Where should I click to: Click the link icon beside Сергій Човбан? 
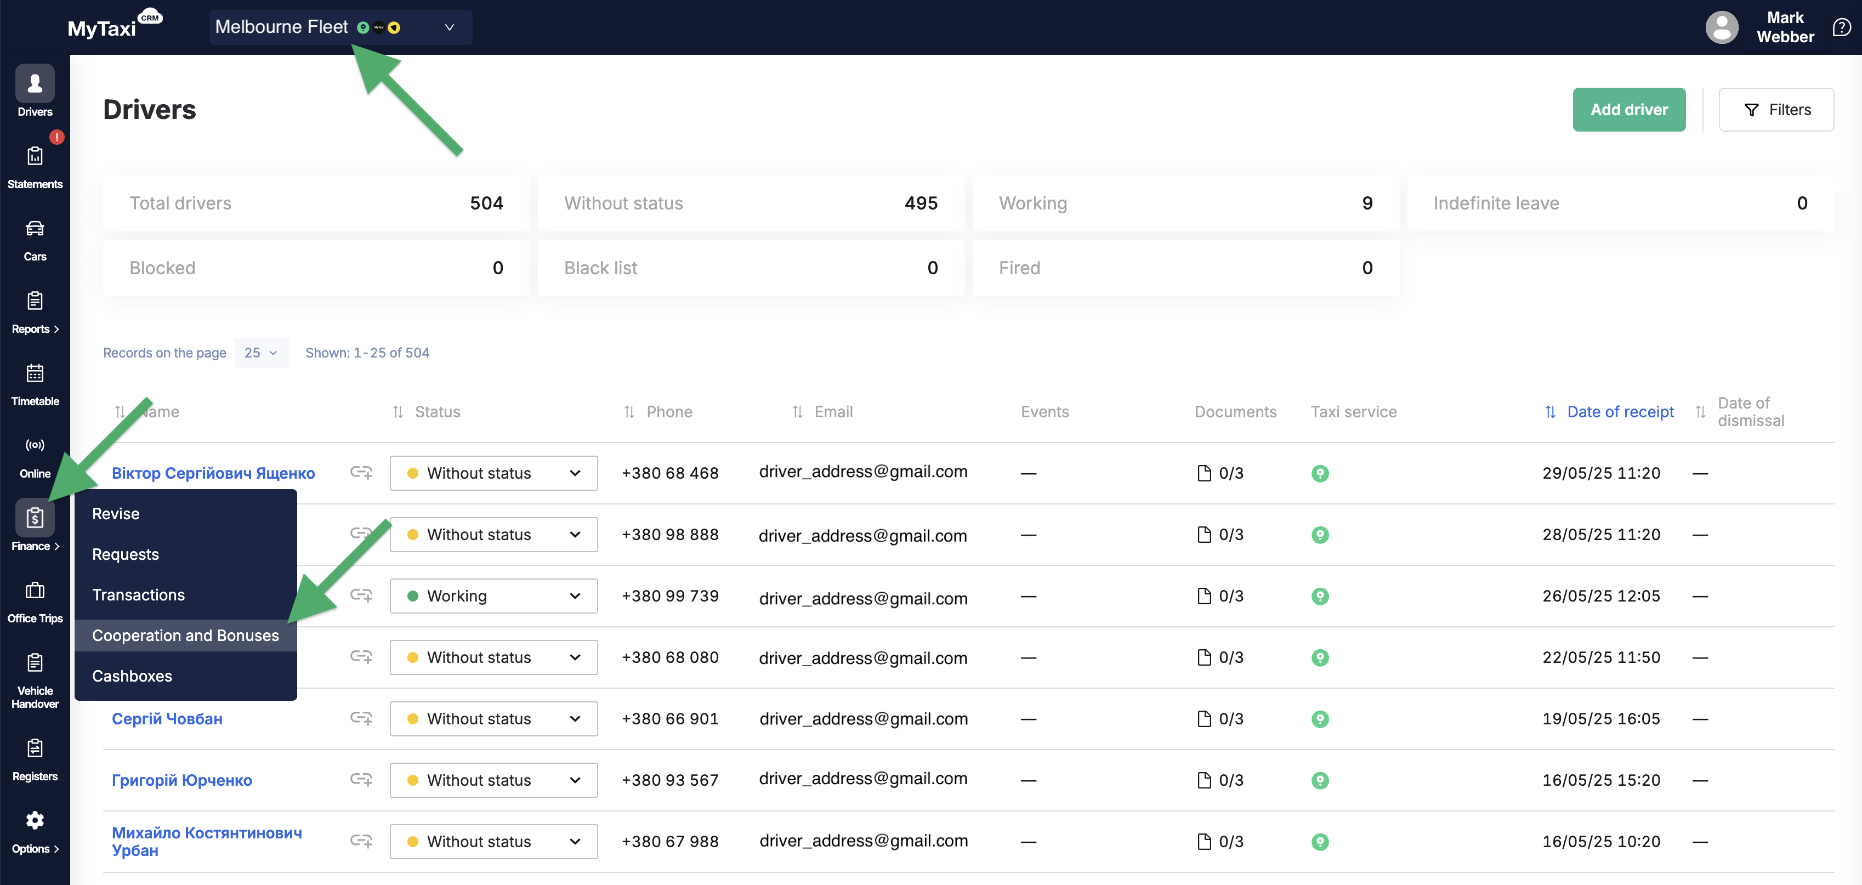[361, 718]
